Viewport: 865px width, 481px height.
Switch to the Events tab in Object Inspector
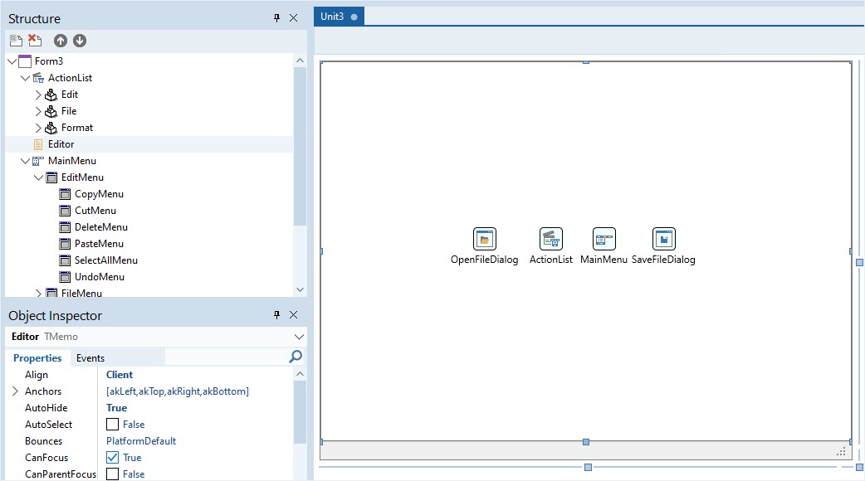[x=90, y=357]
